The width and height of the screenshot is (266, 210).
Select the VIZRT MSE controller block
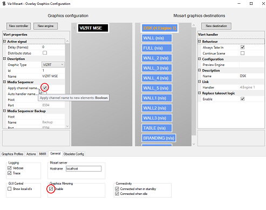[93, 28]
